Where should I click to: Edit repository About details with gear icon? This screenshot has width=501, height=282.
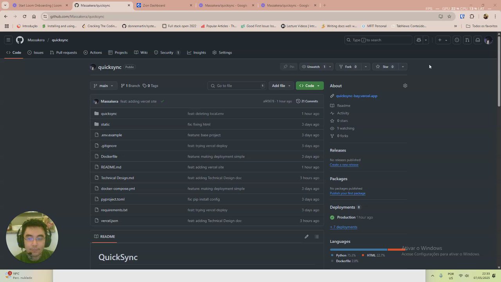(x=405, y=86)
